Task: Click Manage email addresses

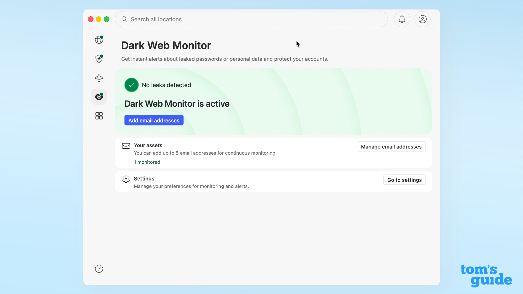Action: click(x=391, y=146)
